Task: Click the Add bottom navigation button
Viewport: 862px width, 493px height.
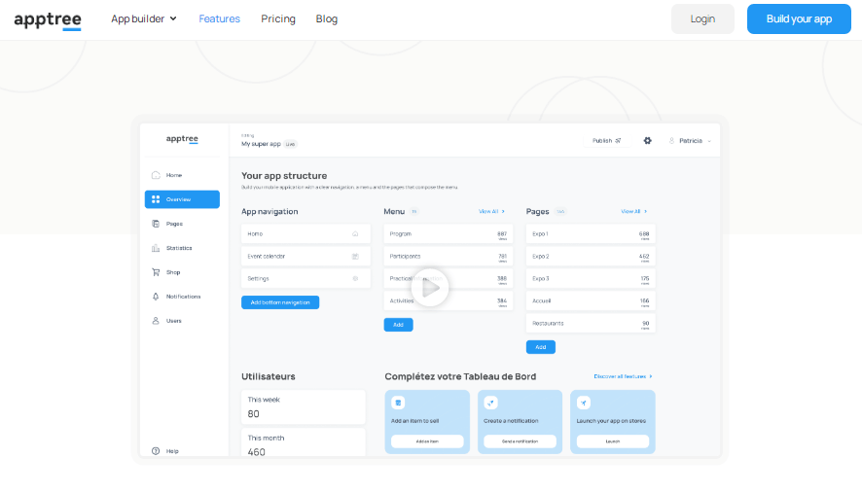Action: click(280, 302)
